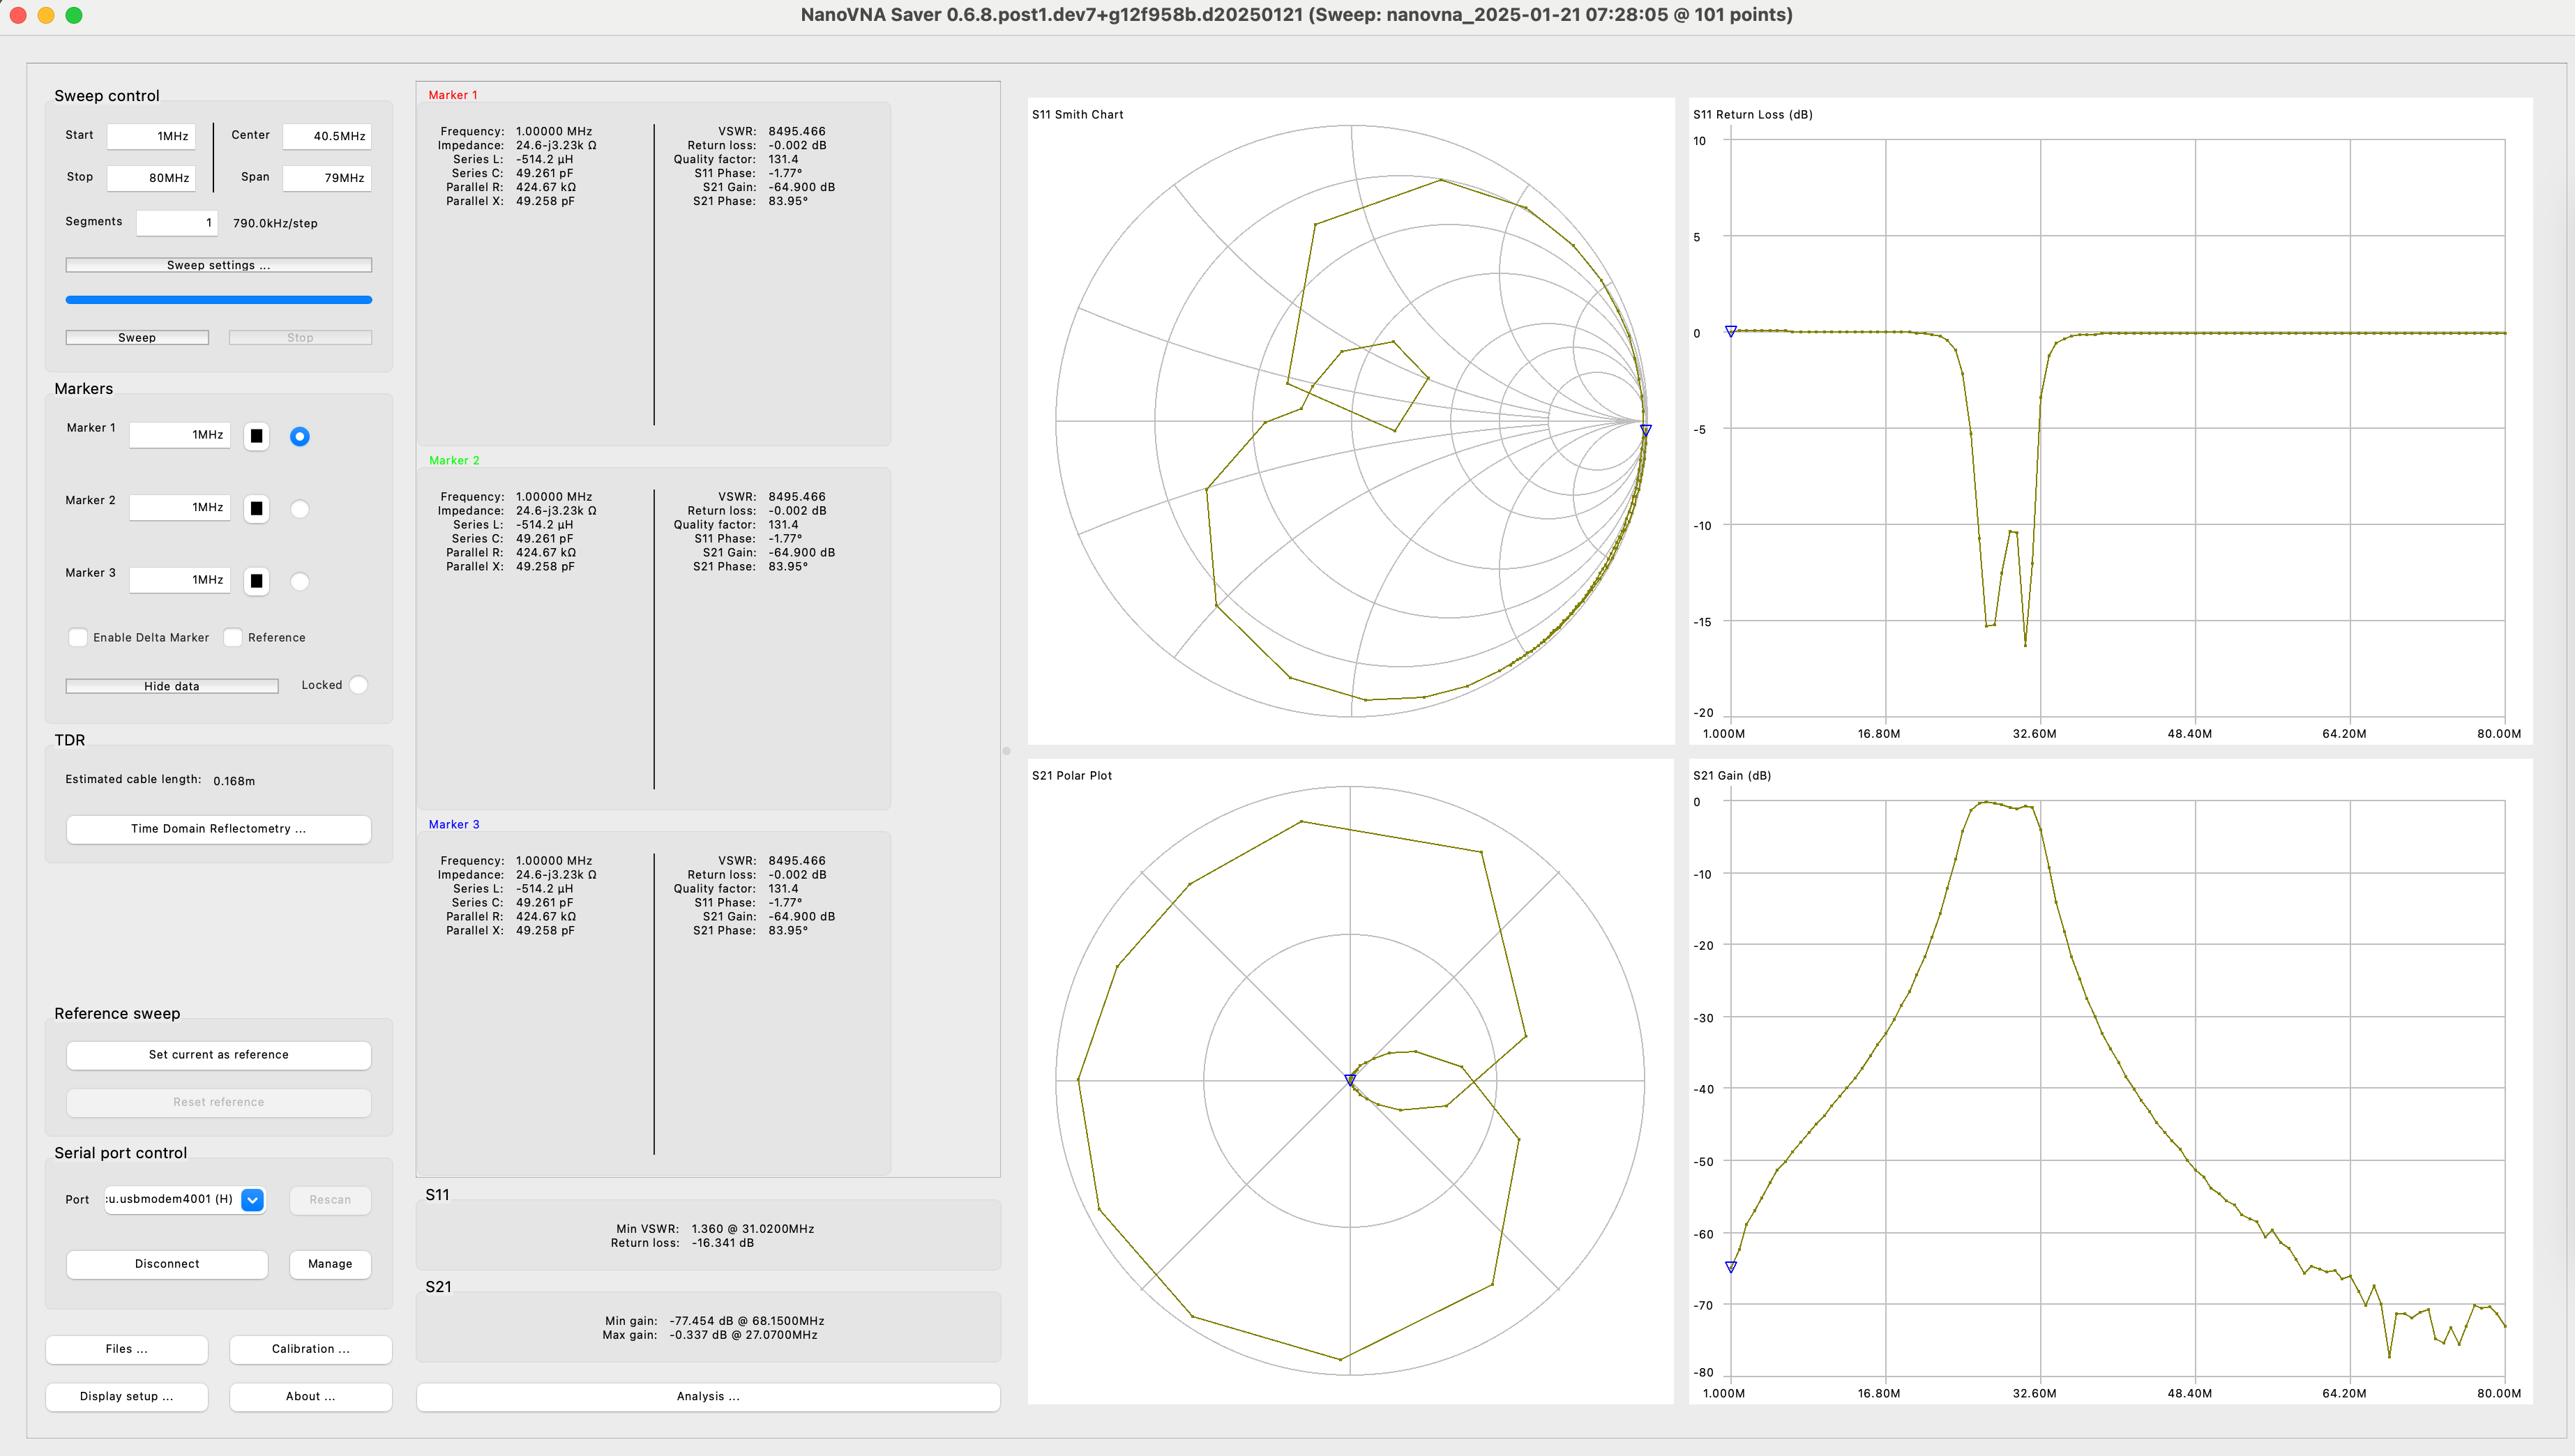
Task: Click Set current as reference
Action: click(x=218, y=1055)
